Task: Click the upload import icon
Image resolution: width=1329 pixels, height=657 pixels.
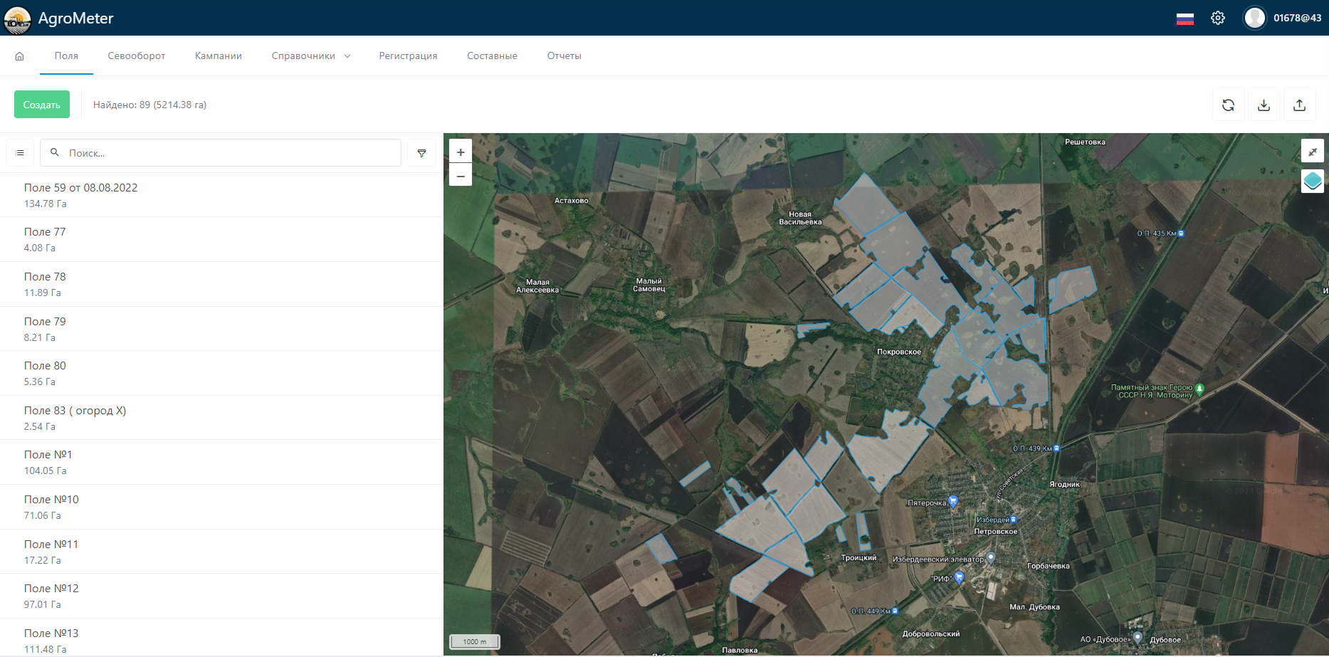Action: point(1299,105)
